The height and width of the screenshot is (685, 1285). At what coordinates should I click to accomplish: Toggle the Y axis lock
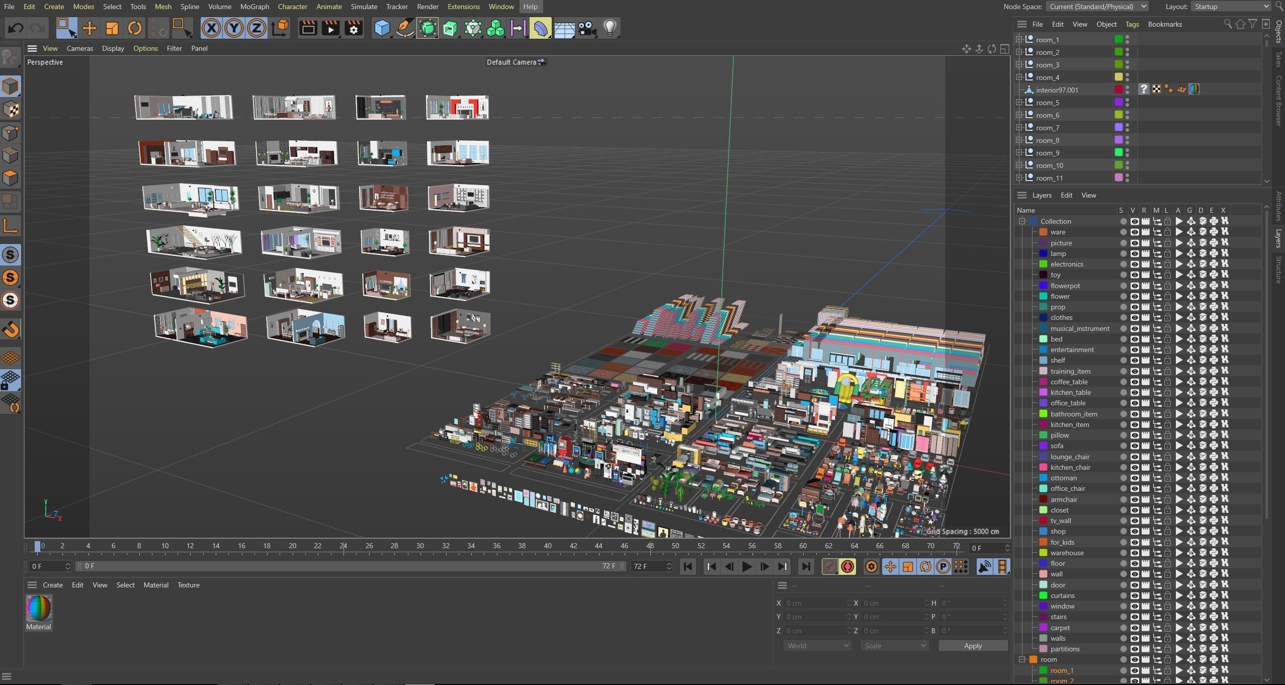coord(234,28)
